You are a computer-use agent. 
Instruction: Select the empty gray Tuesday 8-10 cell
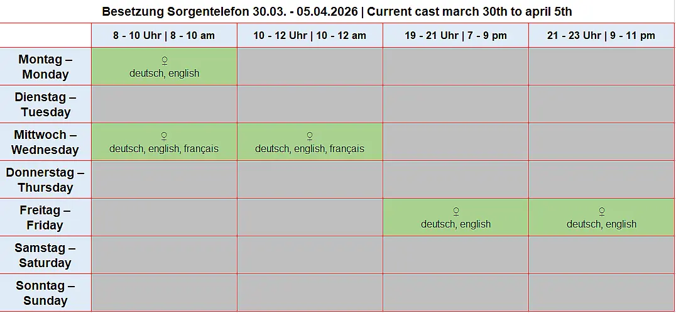tap(164, 104)
